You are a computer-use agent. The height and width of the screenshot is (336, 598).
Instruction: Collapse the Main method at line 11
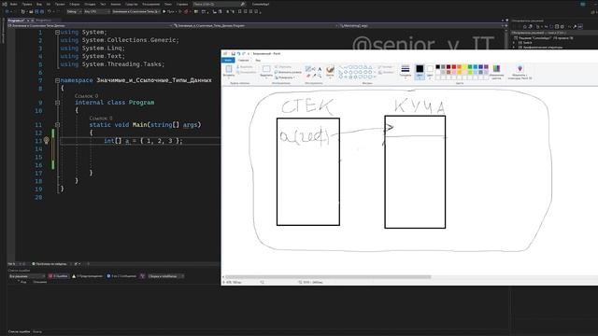tap(57, 124)
